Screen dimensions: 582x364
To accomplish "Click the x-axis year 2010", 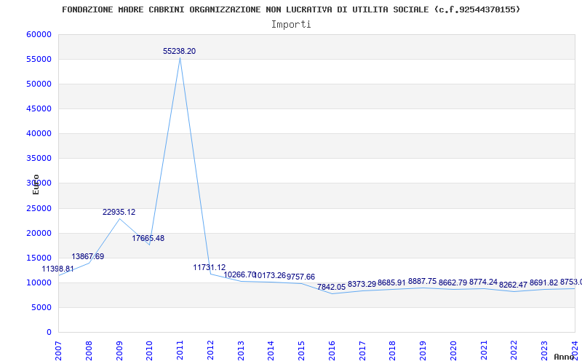I will (150, 351).
